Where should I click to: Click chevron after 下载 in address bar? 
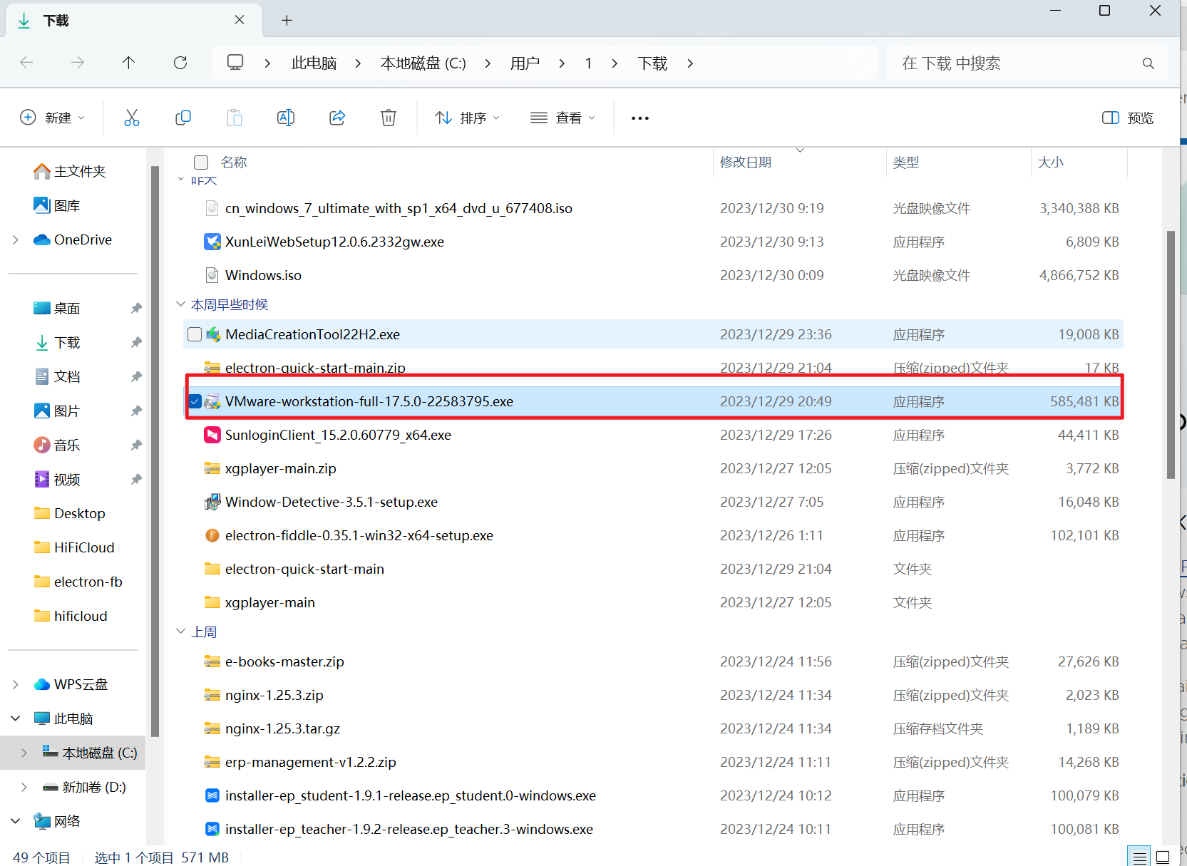(x=690, y=63)
